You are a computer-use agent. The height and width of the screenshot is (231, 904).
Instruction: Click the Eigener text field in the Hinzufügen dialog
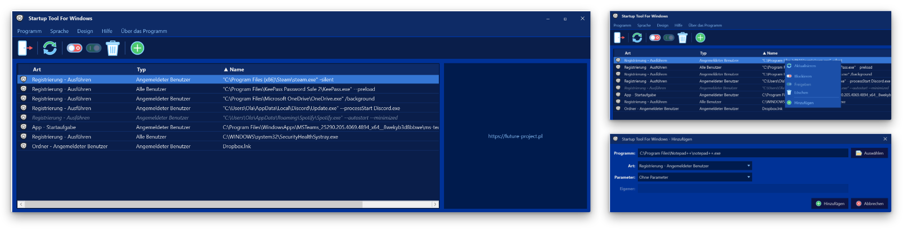[743, 189]
